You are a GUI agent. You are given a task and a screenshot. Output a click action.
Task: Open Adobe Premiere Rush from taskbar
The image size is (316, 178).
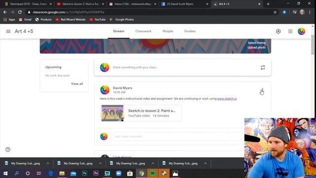click(x=96, y=174)
